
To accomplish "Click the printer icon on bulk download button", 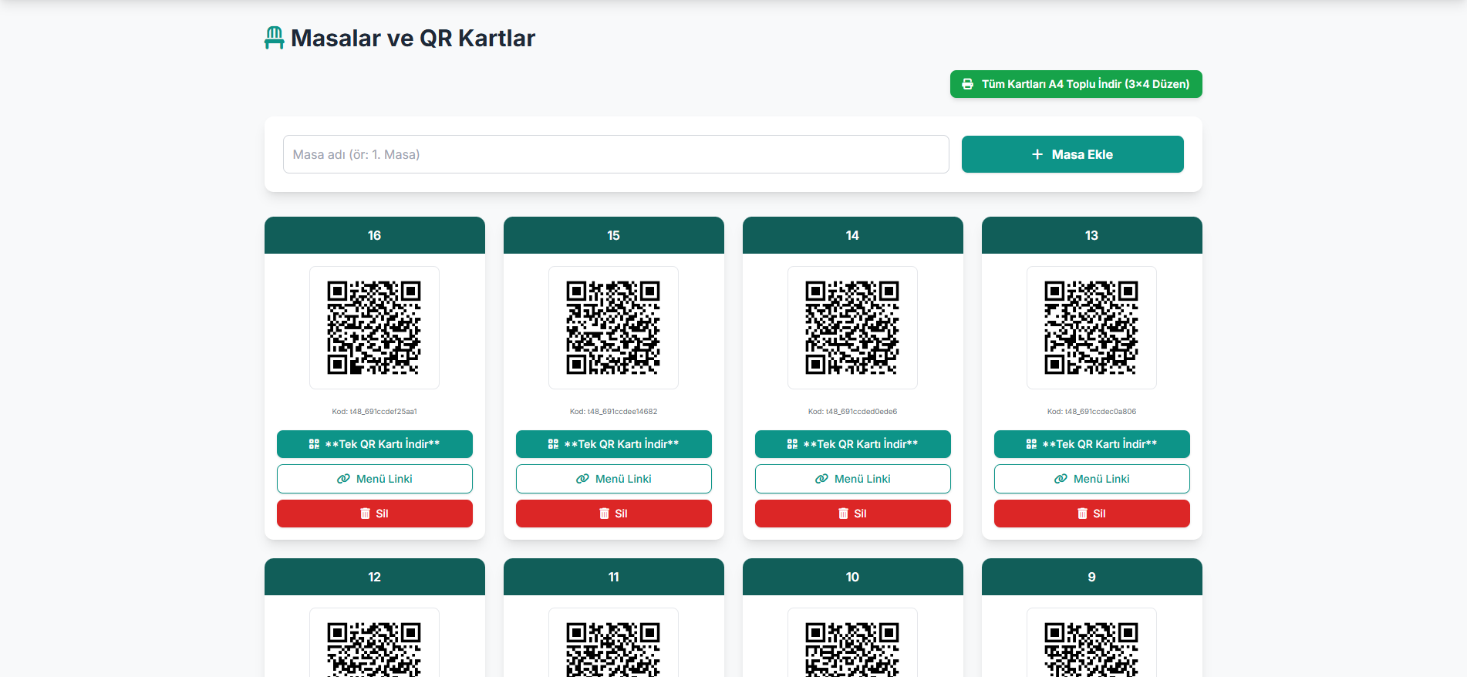I will click(x=967, y=84).
